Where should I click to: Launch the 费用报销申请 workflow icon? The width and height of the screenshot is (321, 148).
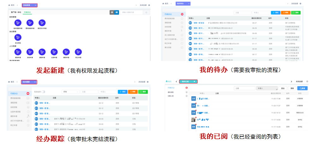click(30, 23)
